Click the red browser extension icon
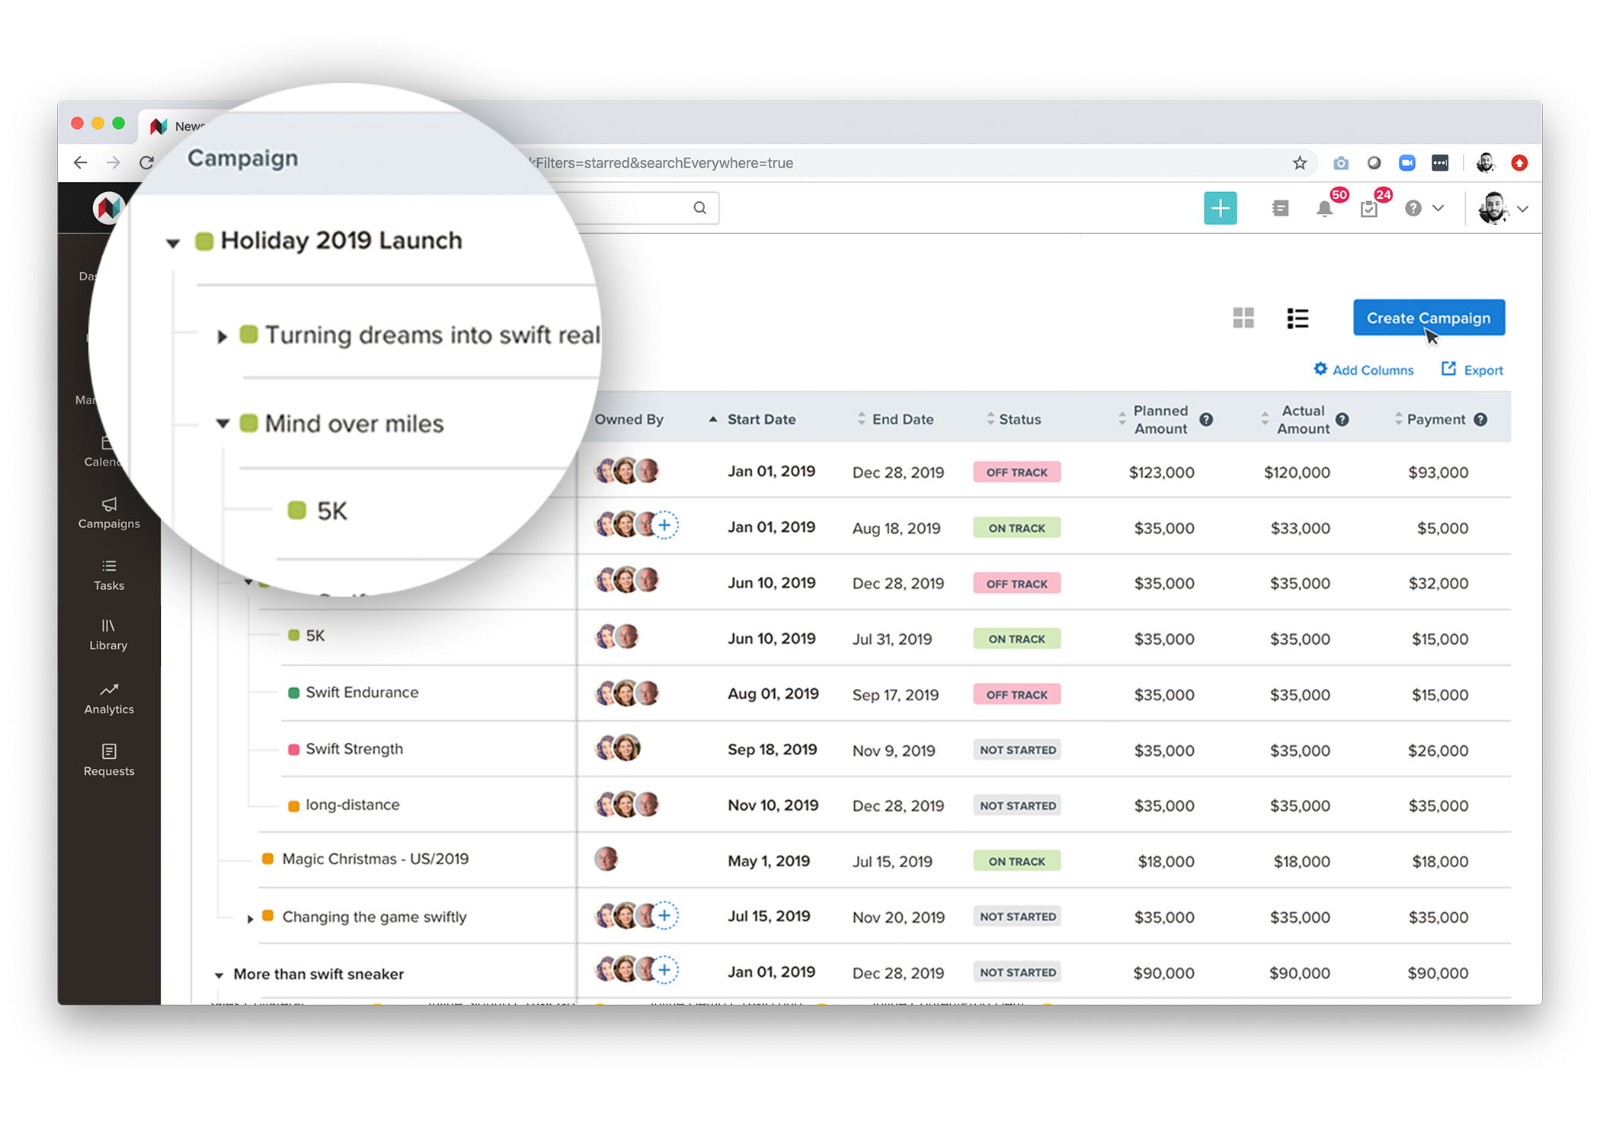1600x1143 pixels. click(x=1519, y=163)
